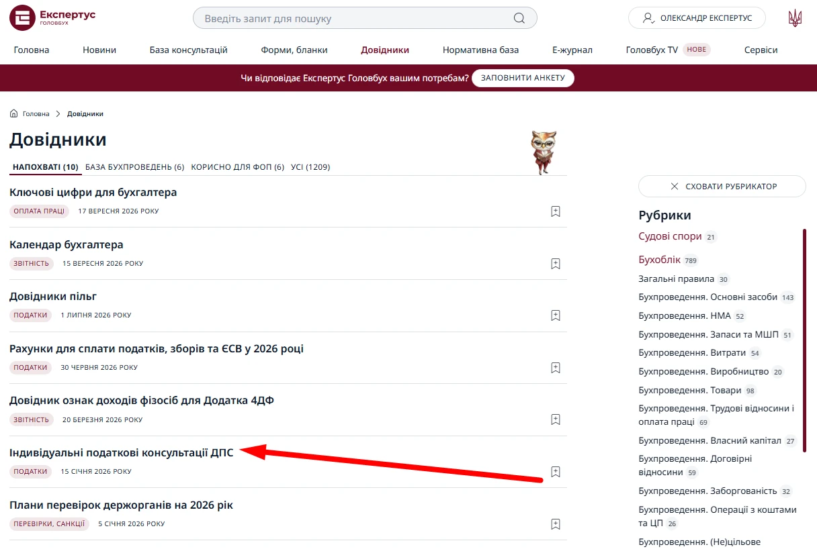Select the 'Напохваті (10)' tab
This screenshot has height=549, width=817.
[46, 167]
